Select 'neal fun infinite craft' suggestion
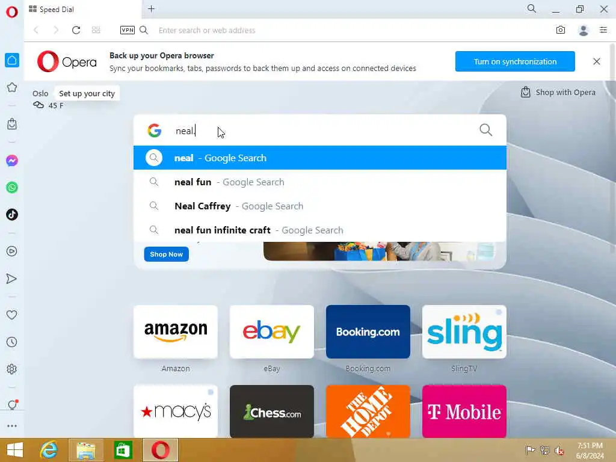 320,230
